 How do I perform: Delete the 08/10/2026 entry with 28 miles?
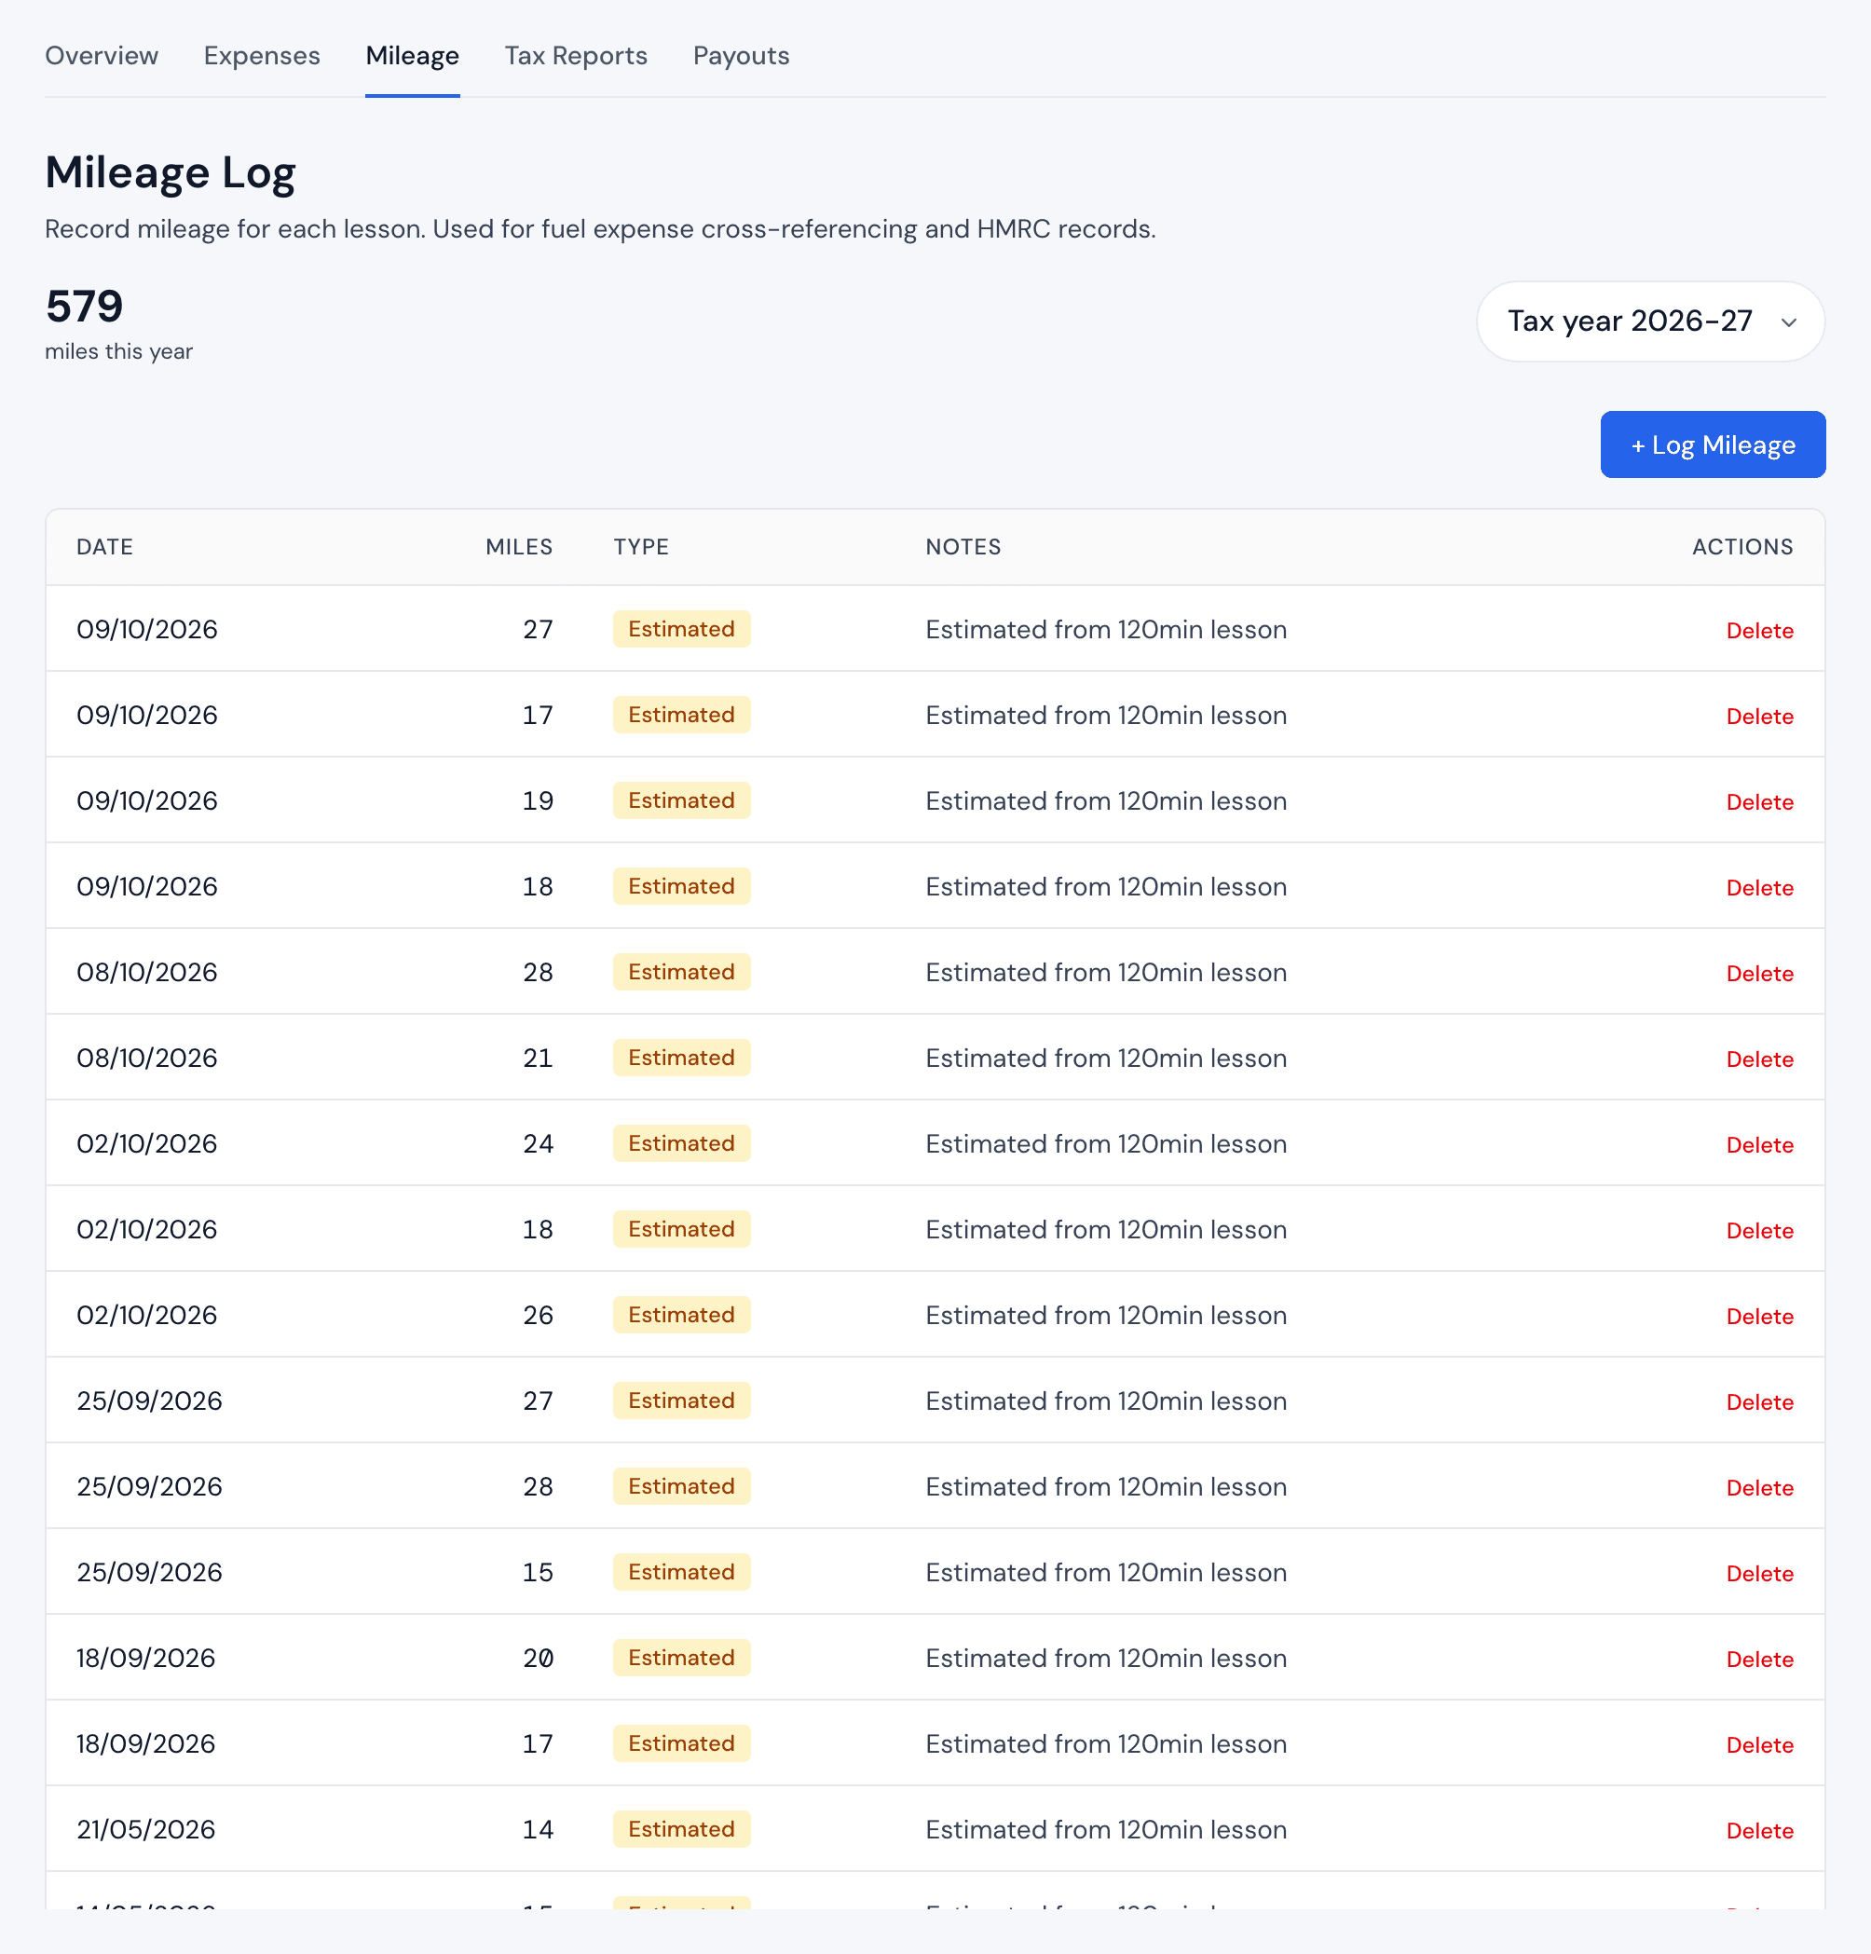(1759, 973)
